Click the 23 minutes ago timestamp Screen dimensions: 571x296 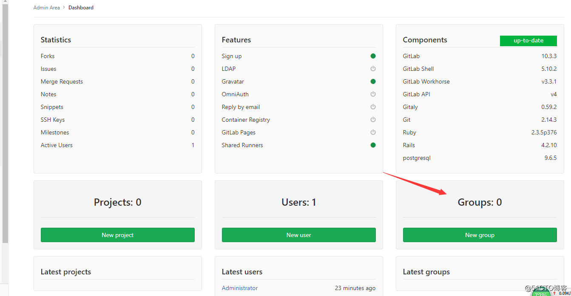coord(355,288)
